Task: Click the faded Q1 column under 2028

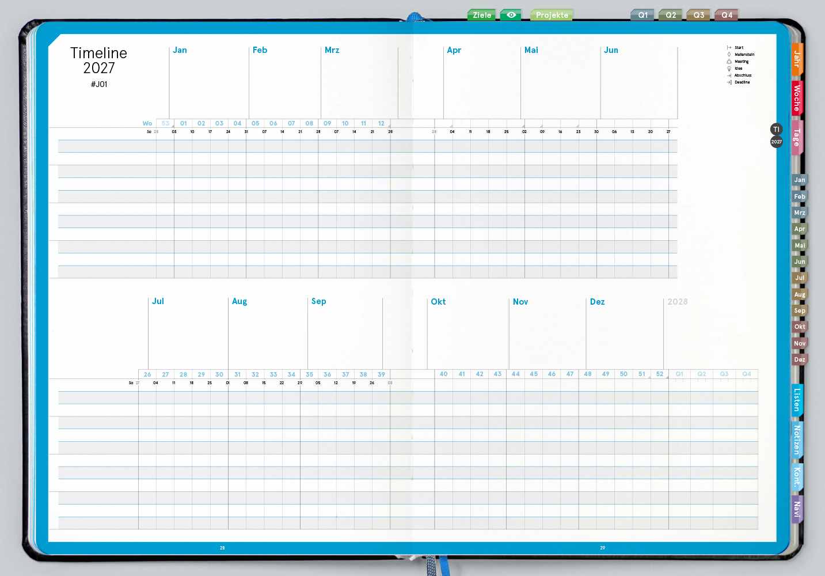Action: tap(679, 374)
